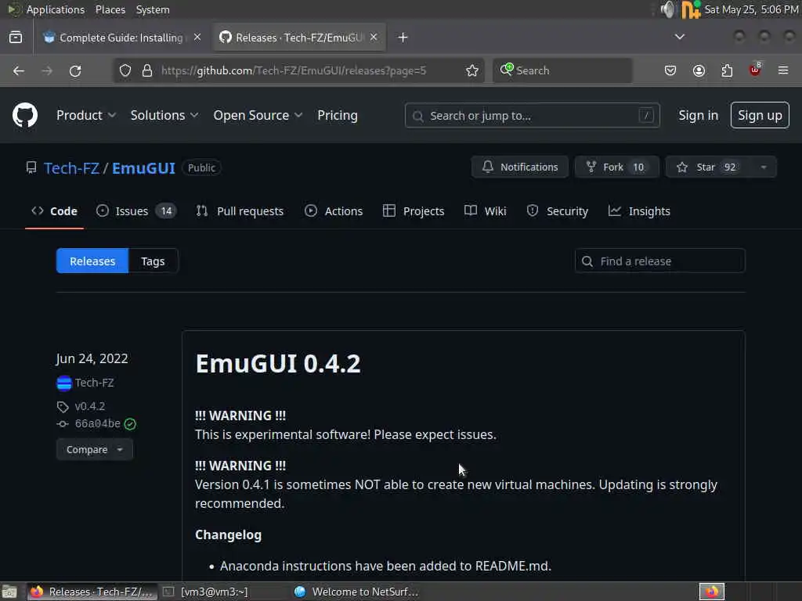The width and height of the screenshot is (802, 601).
Task: Focus the Find a release field
Action: click(659, 261)
